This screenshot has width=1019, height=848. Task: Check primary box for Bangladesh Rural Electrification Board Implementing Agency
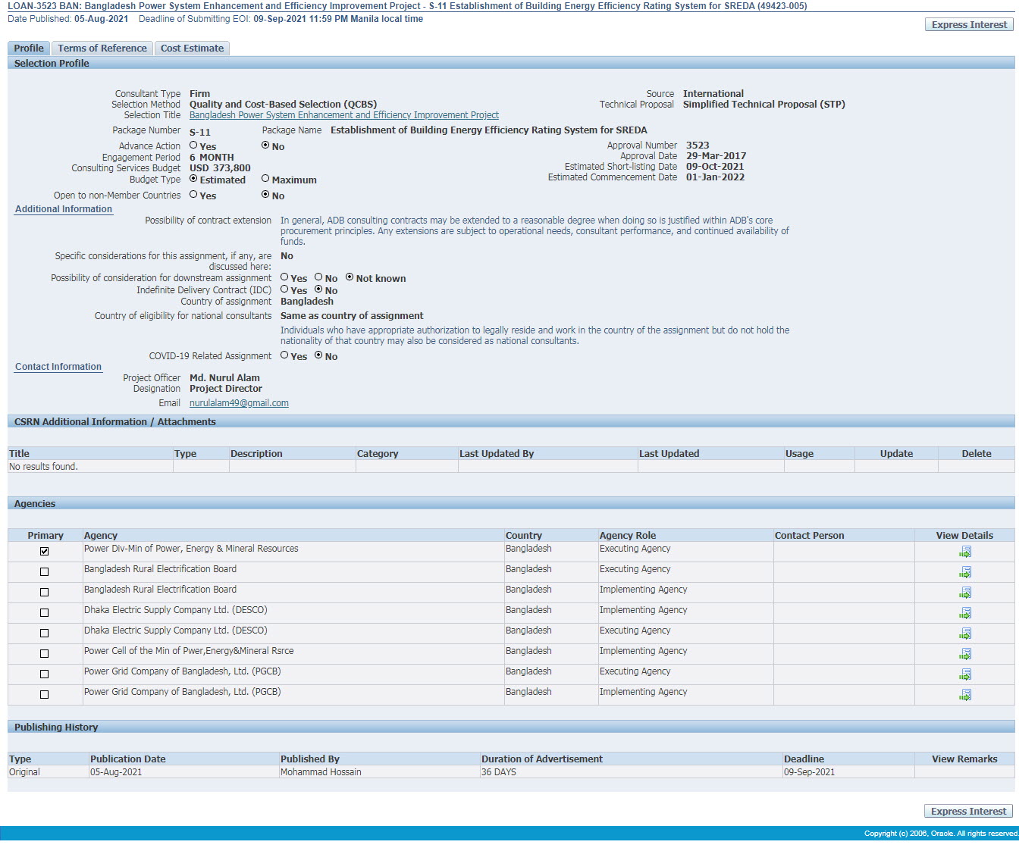click(44, 593)
